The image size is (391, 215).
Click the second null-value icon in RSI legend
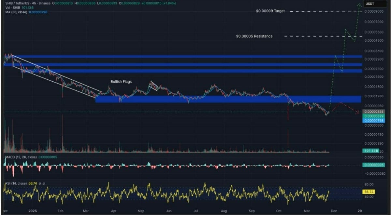point(44,183)
